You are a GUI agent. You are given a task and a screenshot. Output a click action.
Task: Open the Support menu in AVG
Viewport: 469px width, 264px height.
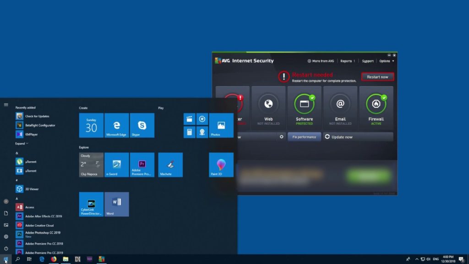(368, 61)
